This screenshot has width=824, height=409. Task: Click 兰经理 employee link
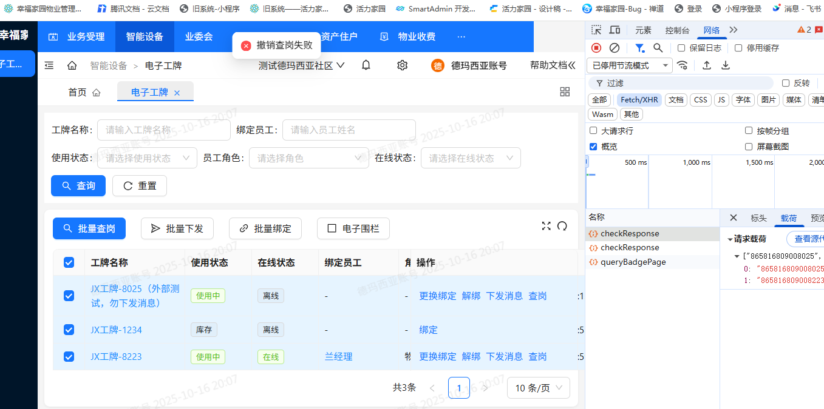click(x=338, y=357)
